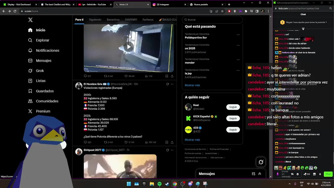334x188 pixels.
Task: Reply to the bat video post (217)
Action: 87,76
